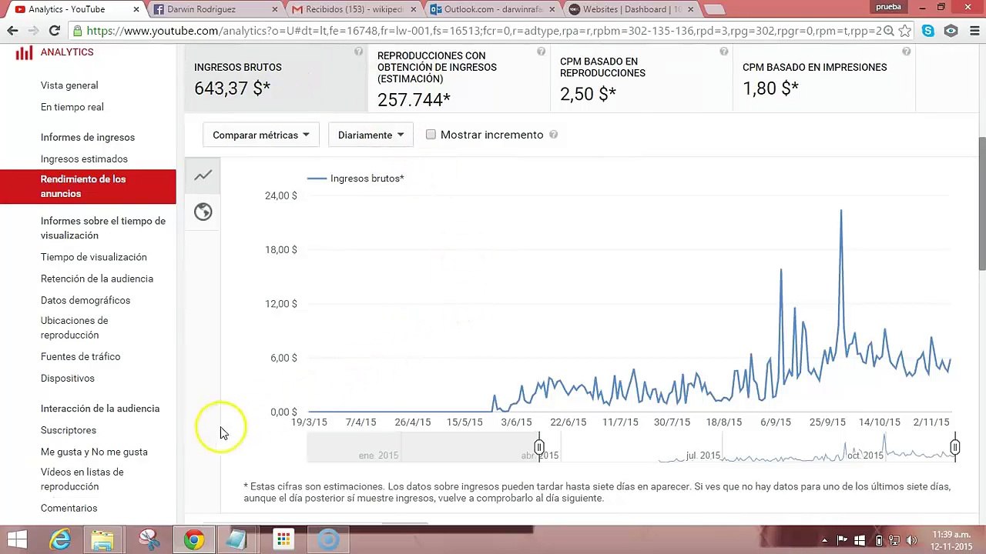Open the Skype extension icon
The width and height of the screenshot is (986, 554).
click(x=928, y=31)
